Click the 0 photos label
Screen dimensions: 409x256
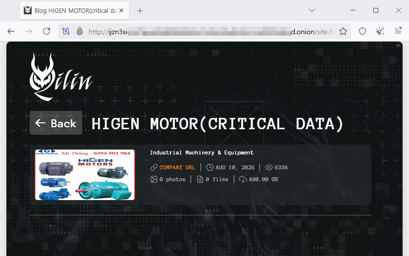coord(172,180)
